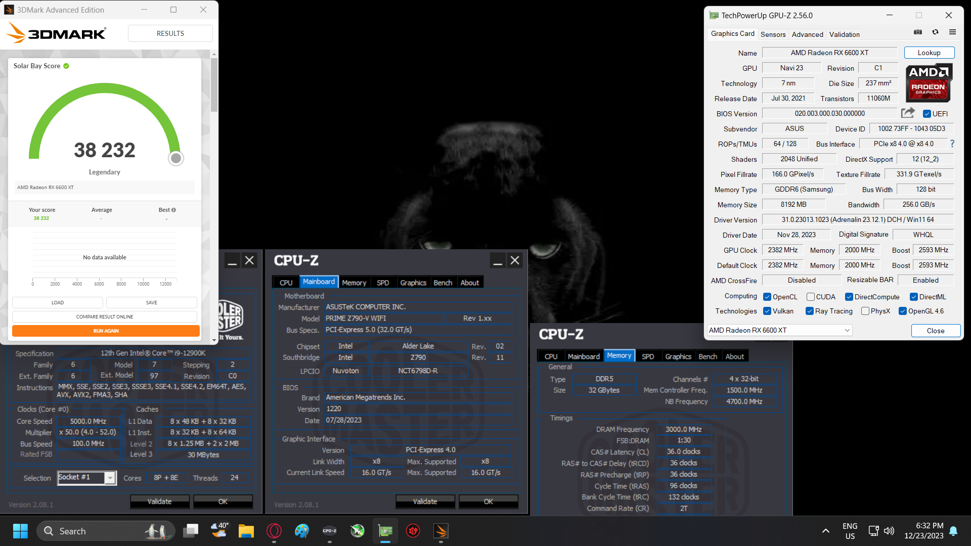Select the About tab in CPU-Z Mainboard window
Image resolution: width=971 pixels, height=546 pixels.
coord(469,283)
